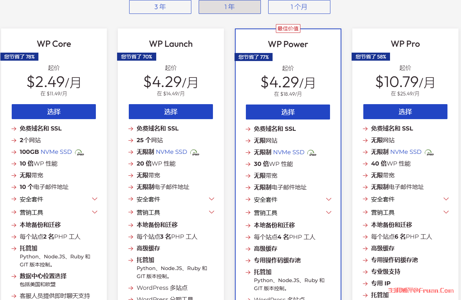Click the WP Power plan title
Viewport: 461px width, 300px height.
[x=288, y=44]
